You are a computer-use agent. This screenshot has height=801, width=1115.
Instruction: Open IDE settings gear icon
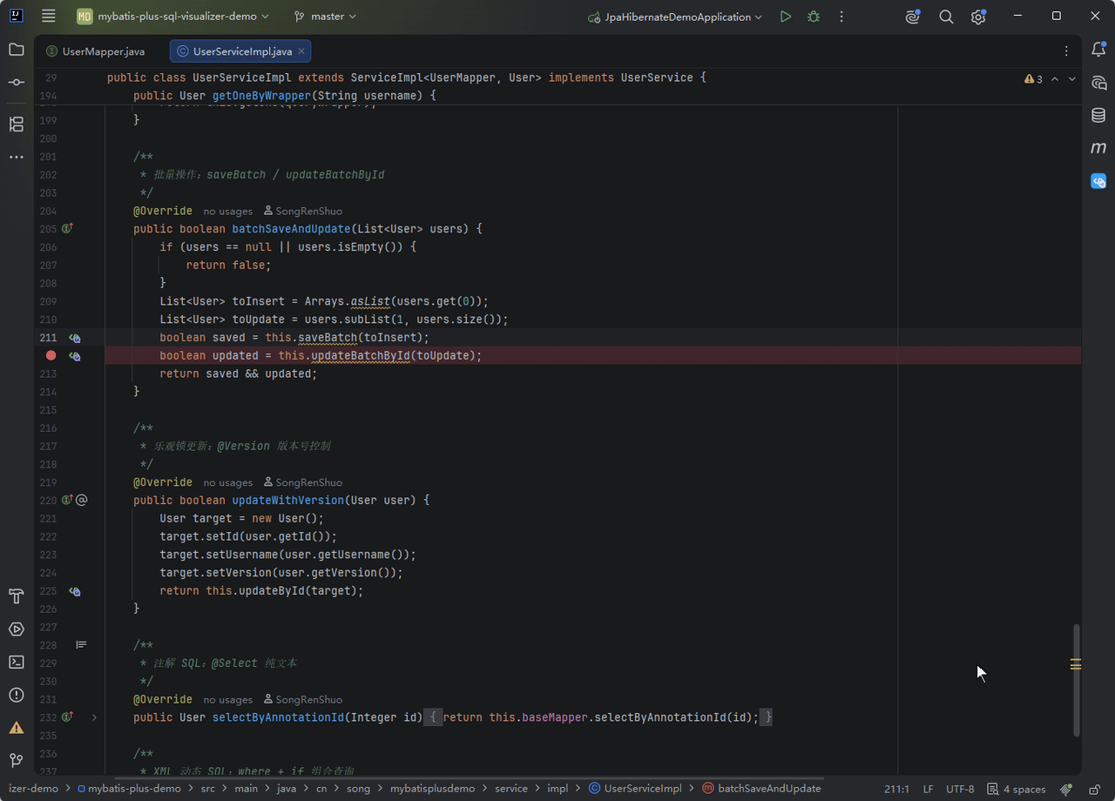point(978,17)
